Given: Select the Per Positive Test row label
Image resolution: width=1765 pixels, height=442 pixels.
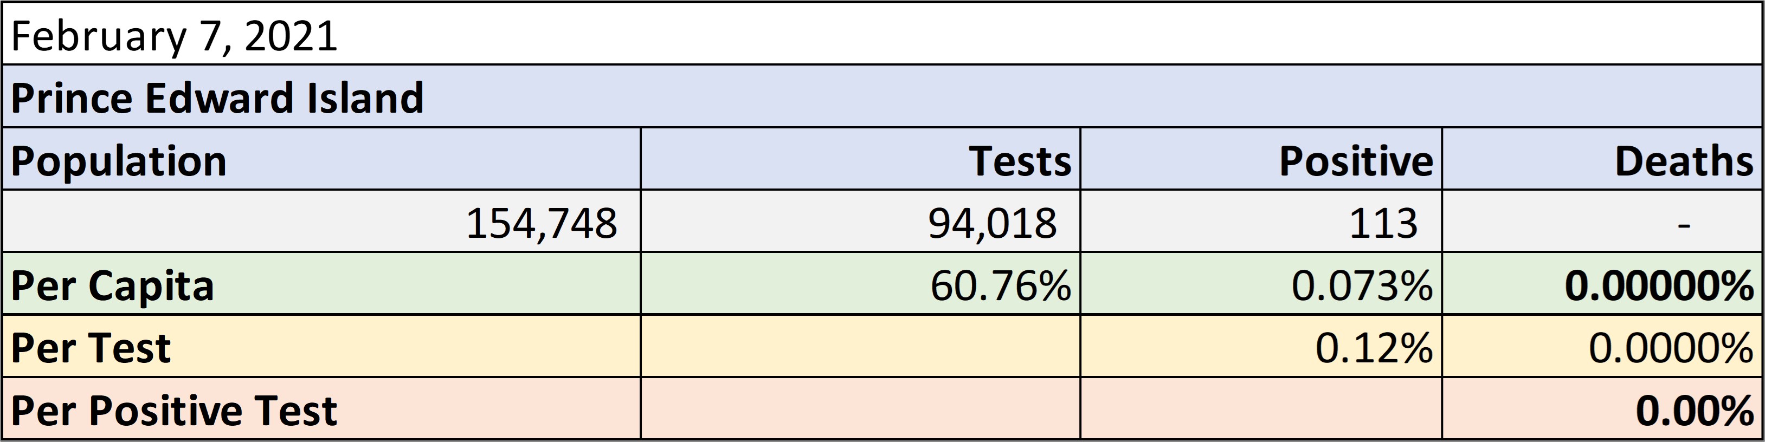Looking at the screenshot, I should coord(321,408).
